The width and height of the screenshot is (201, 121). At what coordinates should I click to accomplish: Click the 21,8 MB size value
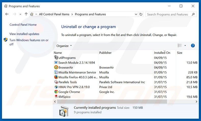click(192, 82)
